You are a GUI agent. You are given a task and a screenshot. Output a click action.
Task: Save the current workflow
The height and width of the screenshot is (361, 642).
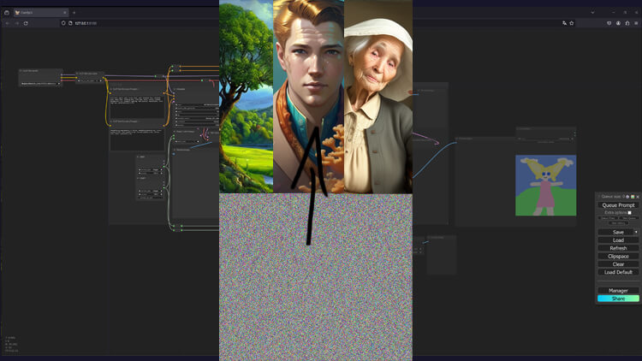click(615, 232)
